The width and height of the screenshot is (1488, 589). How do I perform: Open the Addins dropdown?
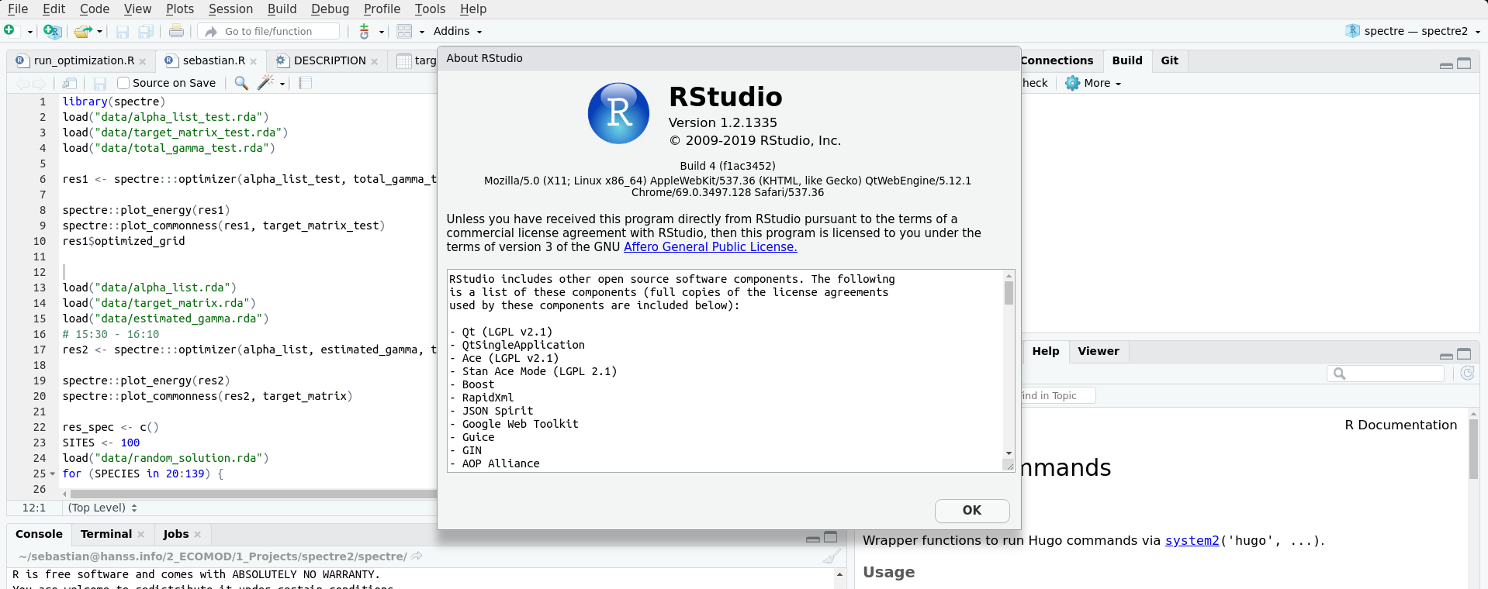click(x=458, y=31)
